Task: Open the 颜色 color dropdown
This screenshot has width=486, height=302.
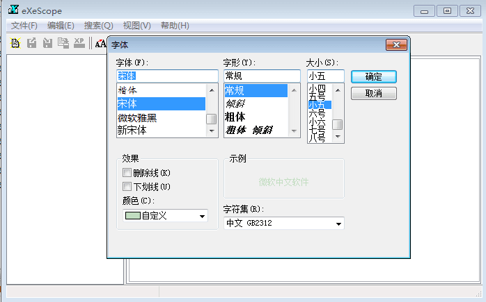Action: click(202, 217)
